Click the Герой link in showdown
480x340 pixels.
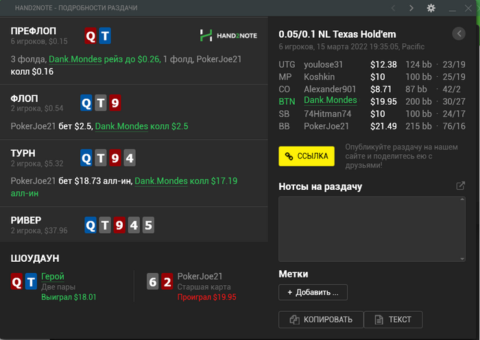point(53,276)
